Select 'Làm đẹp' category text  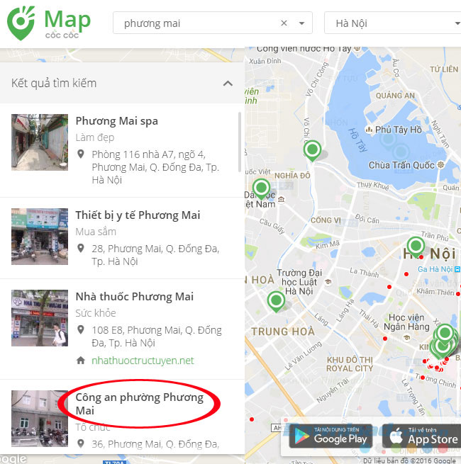[x=95, y=137]
